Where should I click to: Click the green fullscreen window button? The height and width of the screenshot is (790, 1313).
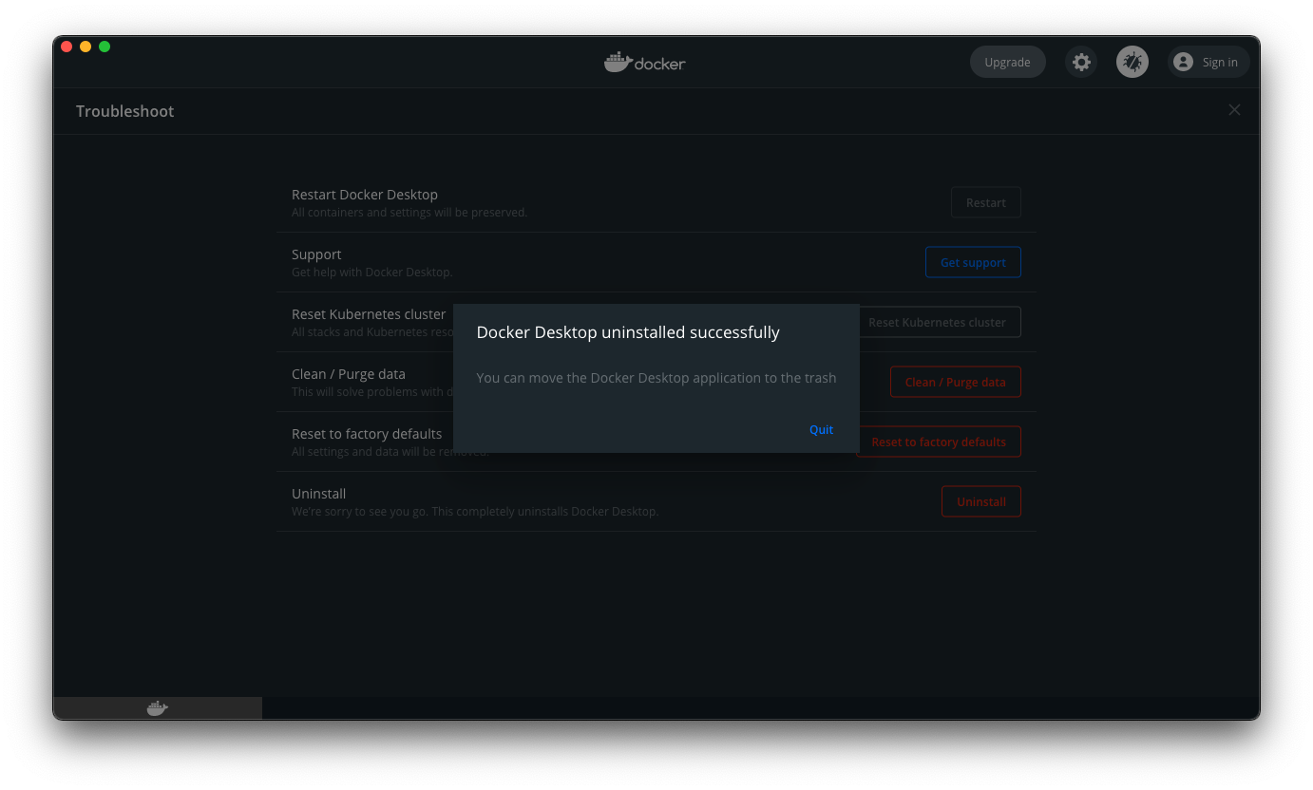[105, 47]
